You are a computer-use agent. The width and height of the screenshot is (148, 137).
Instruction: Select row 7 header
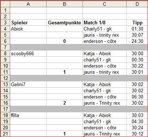[5, 47]
